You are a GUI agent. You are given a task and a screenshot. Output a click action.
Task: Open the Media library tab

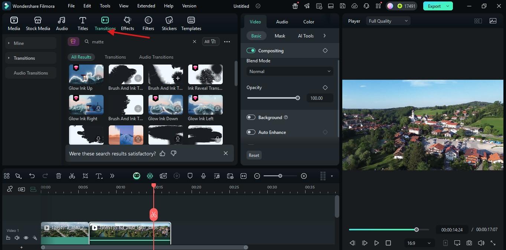click(x=14, y=23)
